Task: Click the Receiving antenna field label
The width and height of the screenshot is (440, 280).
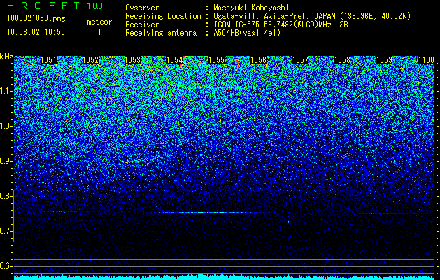Action: coord(161,33)
